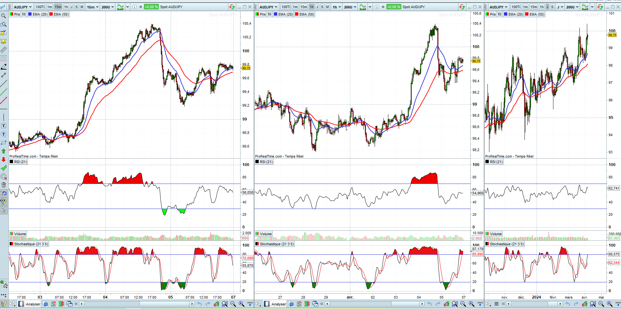This screenshot has width=621, height=309.
Task: Undo with the arrow below left chart
Action: tap(200, 304)
